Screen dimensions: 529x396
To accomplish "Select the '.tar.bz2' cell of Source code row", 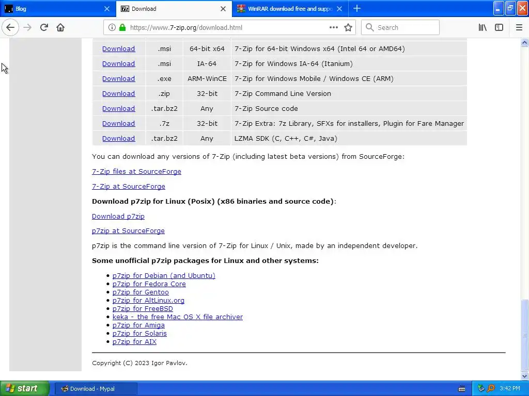I will (x=164, y=109).
